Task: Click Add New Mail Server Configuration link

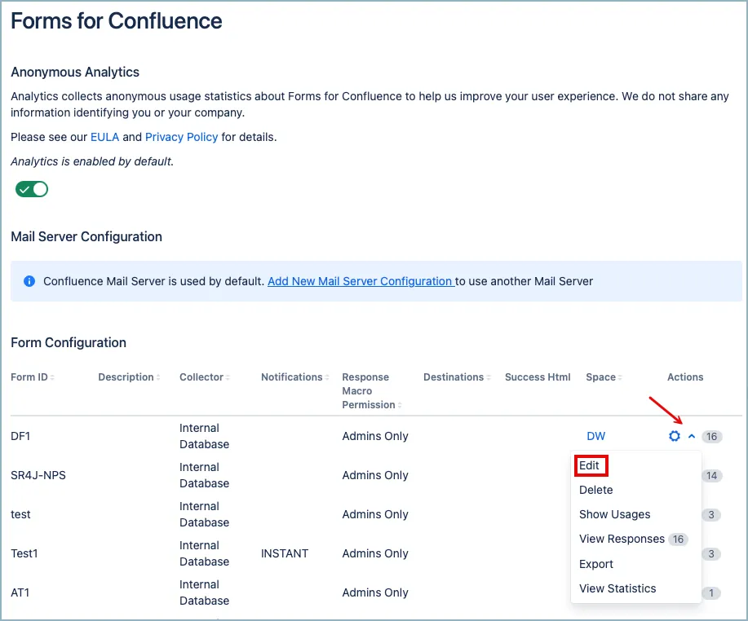Action: (x=361, y=281)
